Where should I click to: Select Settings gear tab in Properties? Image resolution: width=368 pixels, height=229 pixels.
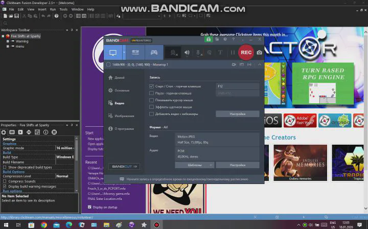tap(4, 132)
